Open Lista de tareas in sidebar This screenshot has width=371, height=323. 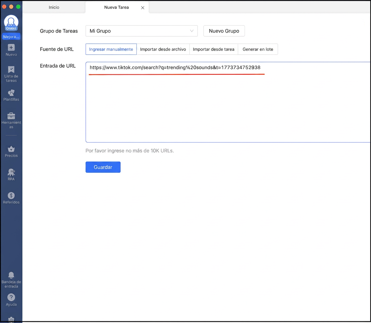(x=11, y=74)
